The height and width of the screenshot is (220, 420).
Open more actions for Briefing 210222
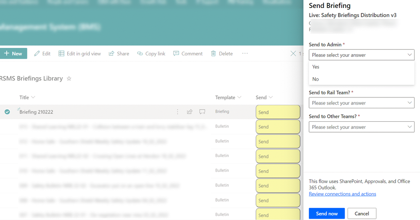pyautogui.click(x=177, y=112)
